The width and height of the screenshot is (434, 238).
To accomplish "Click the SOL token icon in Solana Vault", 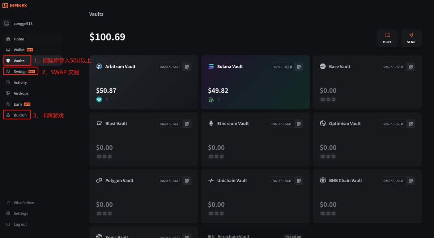I will coord(211,100).
